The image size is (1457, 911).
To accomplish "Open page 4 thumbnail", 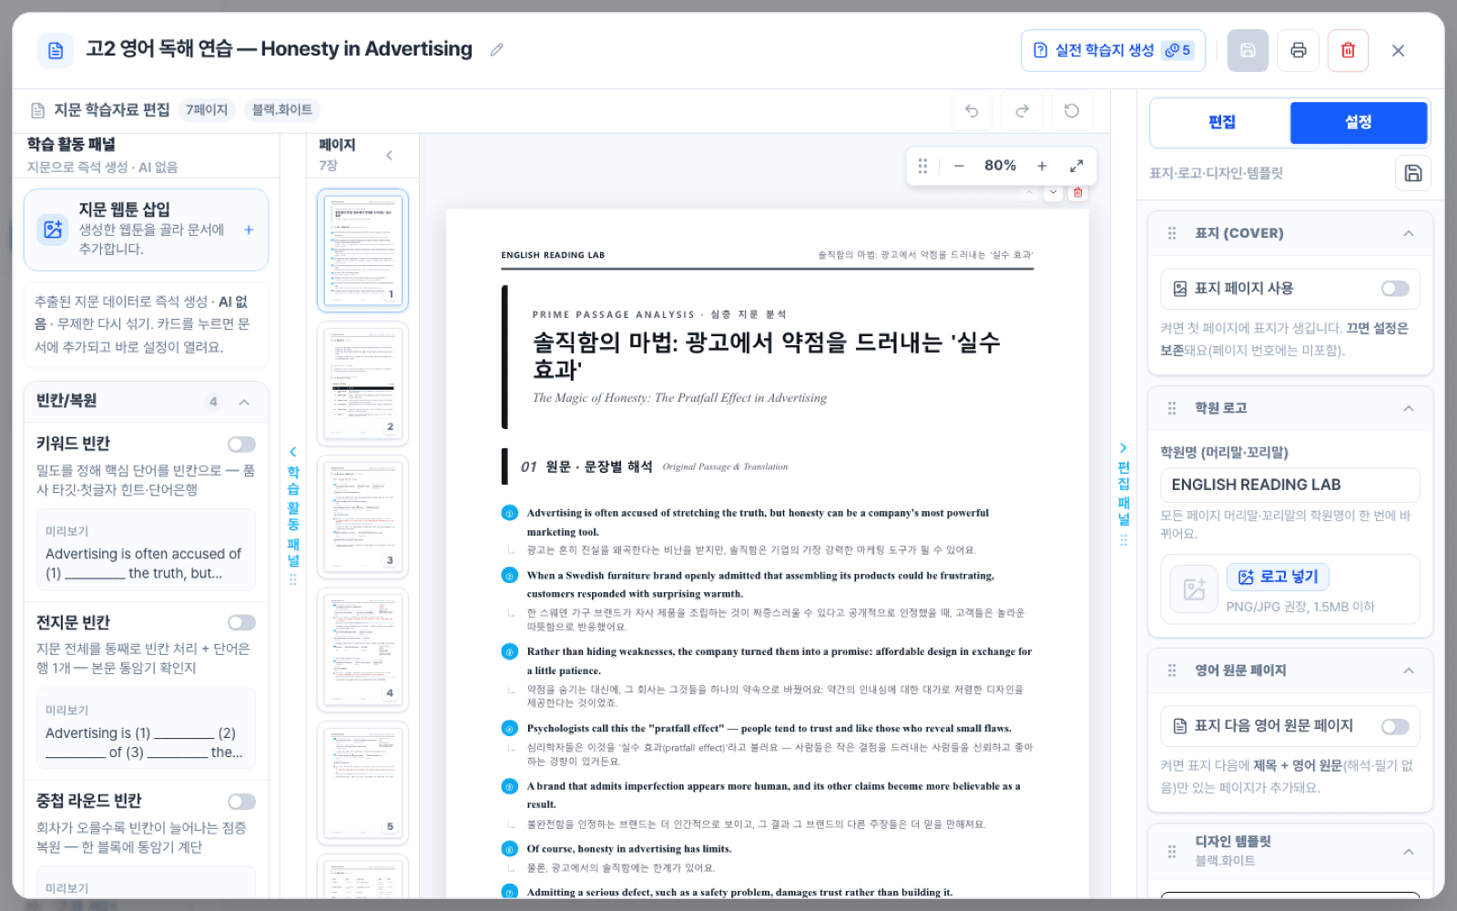I will tap(362, 650).
